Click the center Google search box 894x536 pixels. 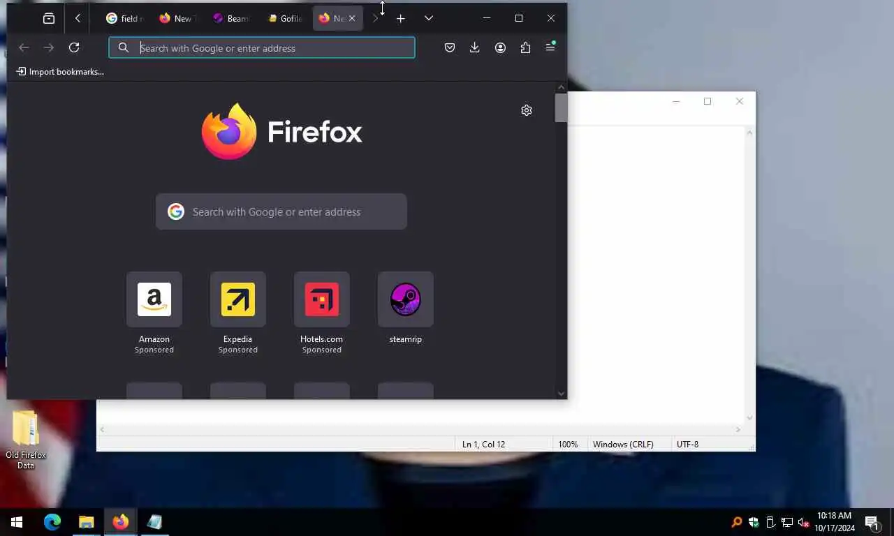coord(281,211)
